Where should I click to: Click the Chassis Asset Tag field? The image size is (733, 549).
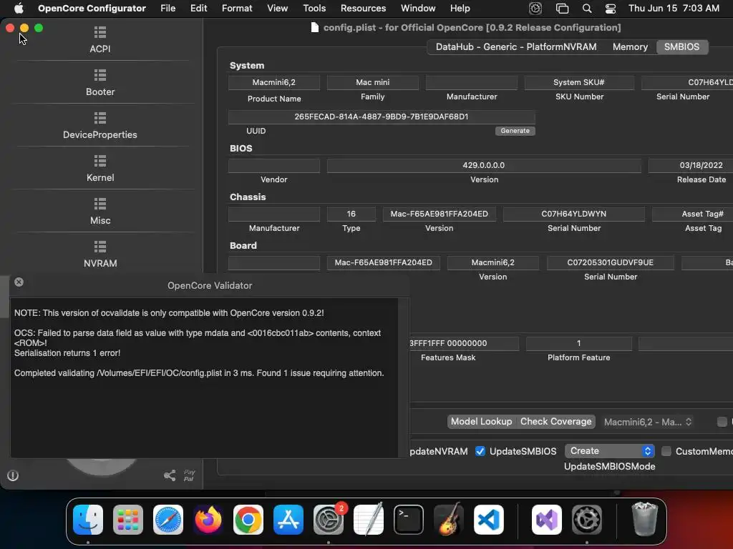[x=693, y=214]
